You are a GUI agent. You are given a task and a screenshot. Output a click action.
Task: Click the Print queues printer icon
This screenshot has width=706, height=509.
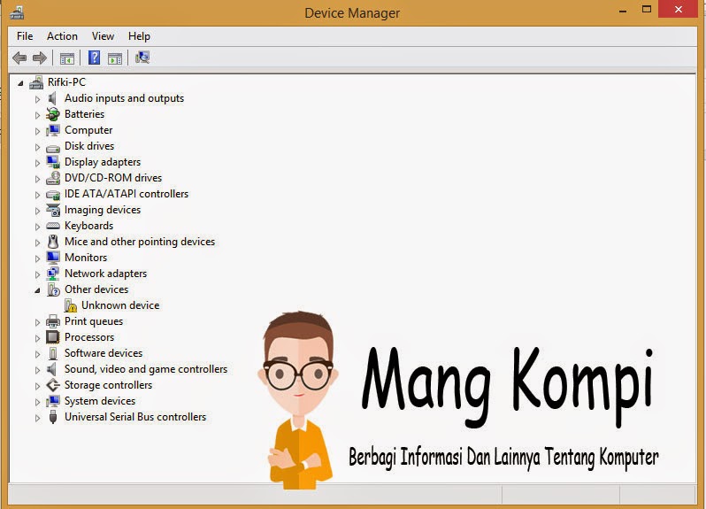pos(53,321)
